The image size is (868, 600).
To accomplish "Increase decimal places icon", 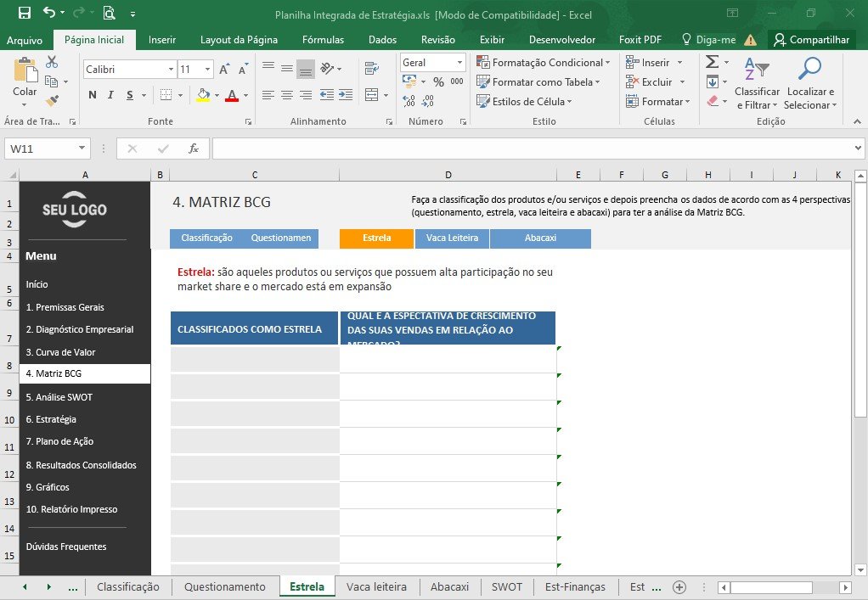I will tap(409, 101).
